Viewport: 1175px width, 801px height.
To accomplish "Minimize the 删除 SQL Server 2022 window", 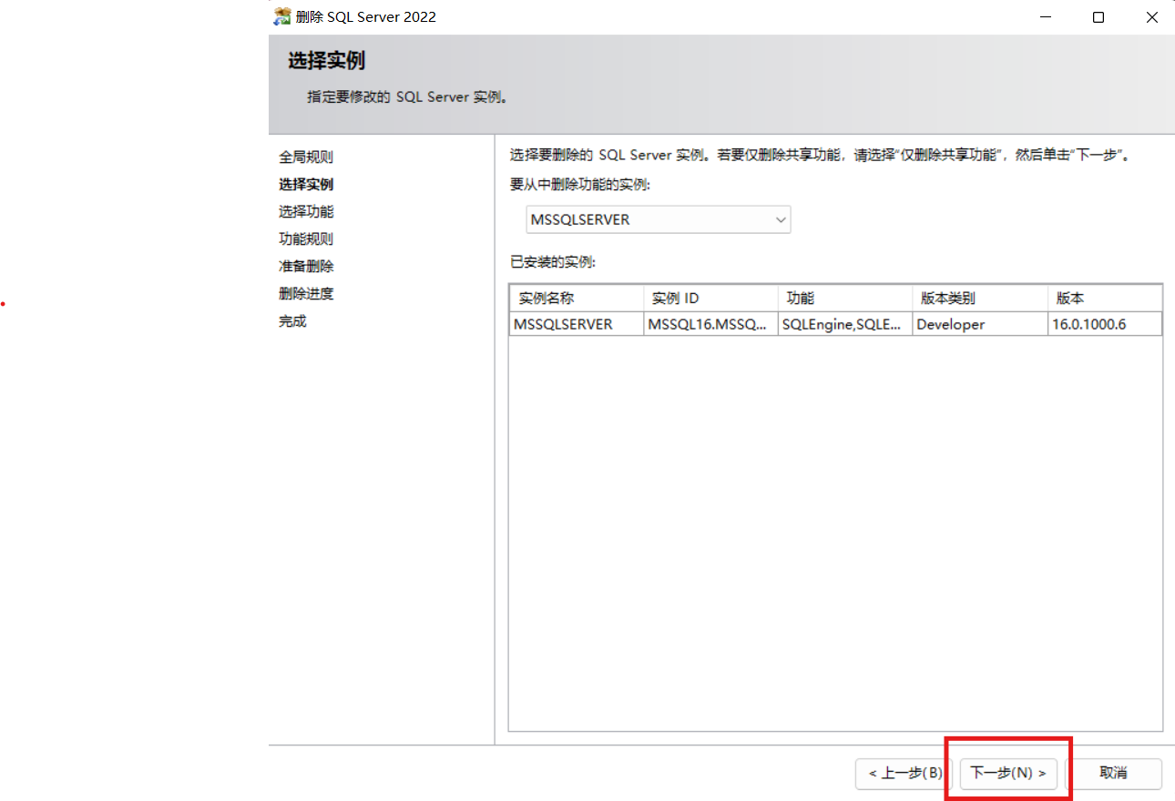I will [x=1046, y=17].
